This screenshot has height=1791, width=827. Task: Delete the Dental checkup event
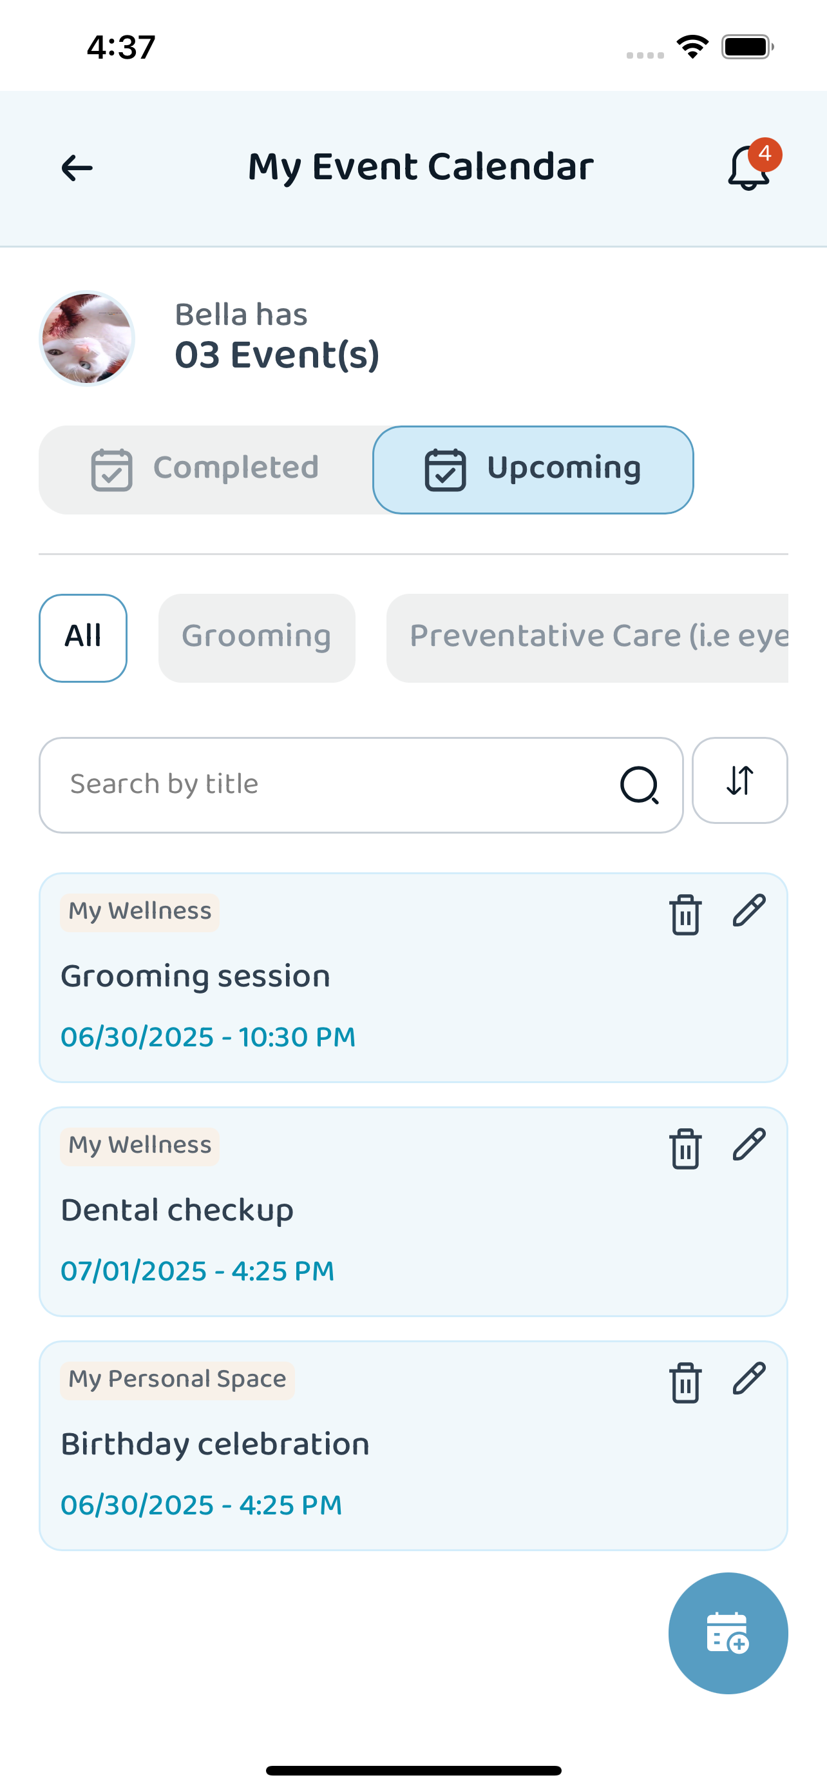tap(685, 1148)
